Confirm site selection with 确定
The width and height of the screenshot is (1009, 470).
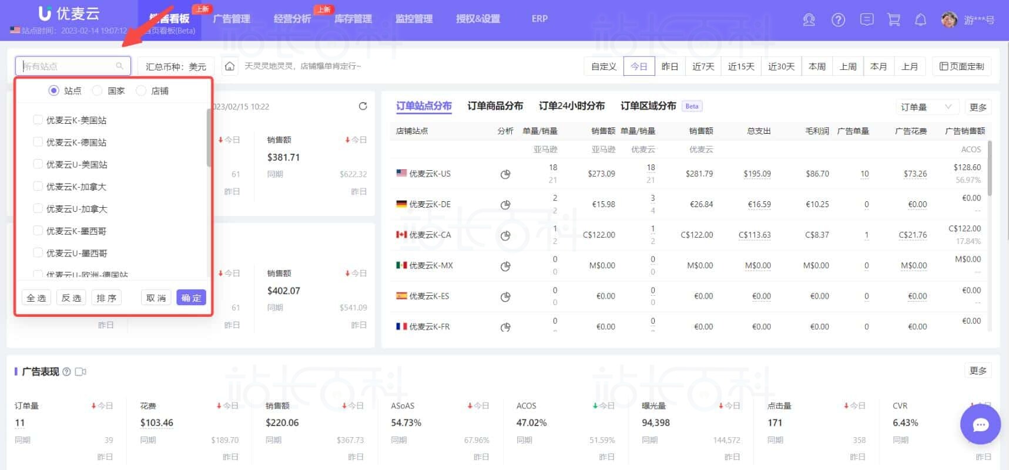(191, 297)
